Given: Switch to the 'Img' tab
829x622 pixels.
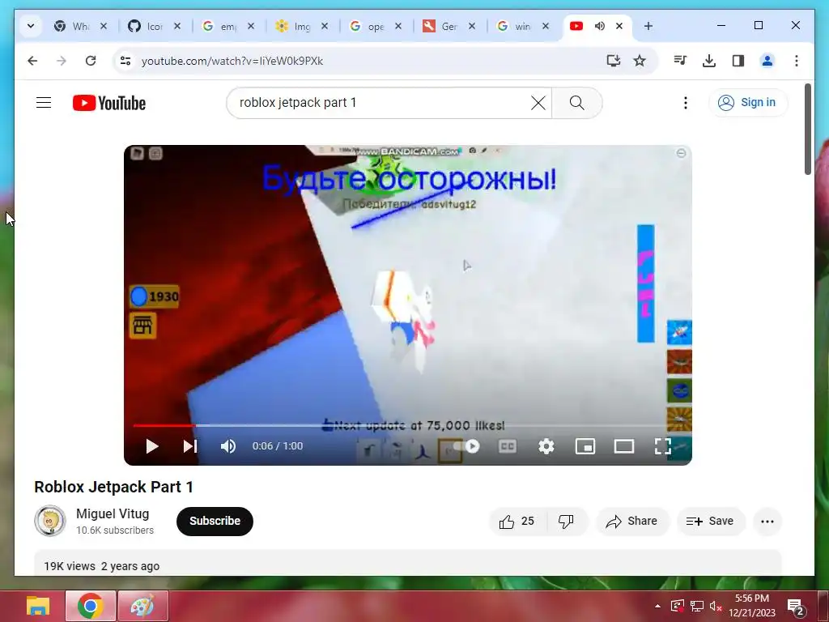Looking at the screenshot, I should tap(295, 26).
